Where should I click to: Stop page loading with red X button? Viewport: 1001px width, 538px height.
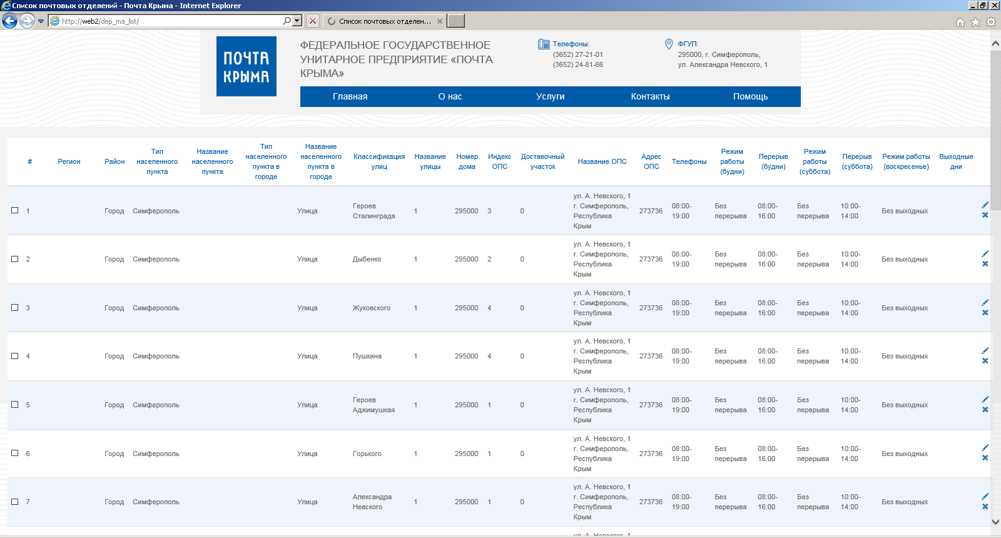click(313, 21)
